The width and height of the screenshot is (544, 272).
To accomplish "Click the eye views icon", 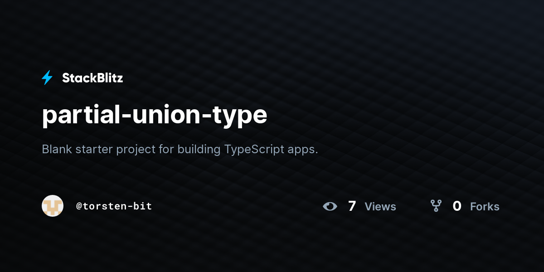I will pyautogui.click(x=330, y=206).
